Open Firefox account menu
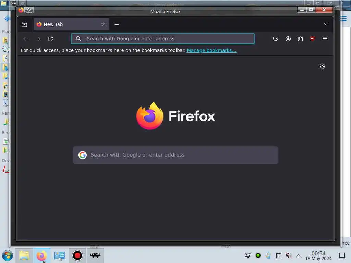Screen dimensions: 351x263 coord(288,39)
